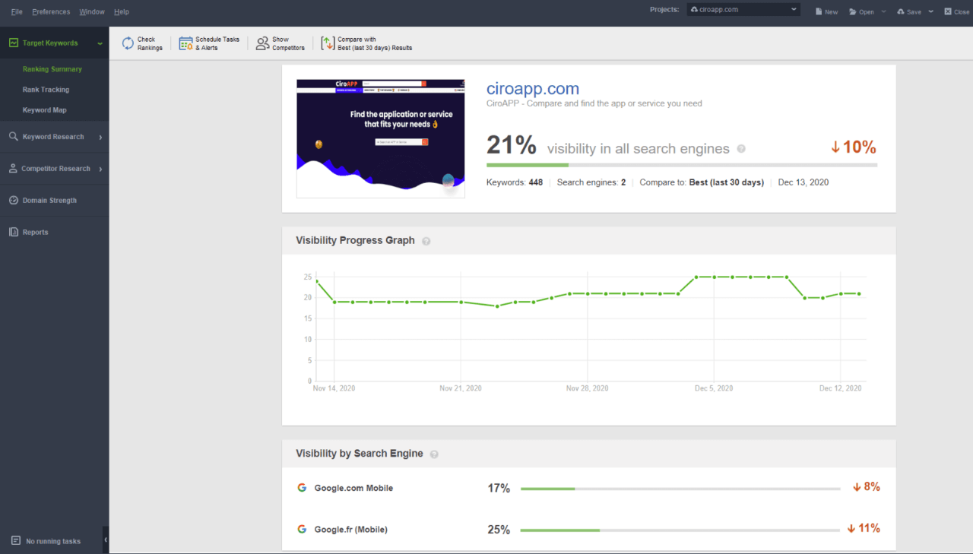Screen dimensions: 973x554
Task: Collapse the left sidebar with the arrow handle
Action: [106, 540]
